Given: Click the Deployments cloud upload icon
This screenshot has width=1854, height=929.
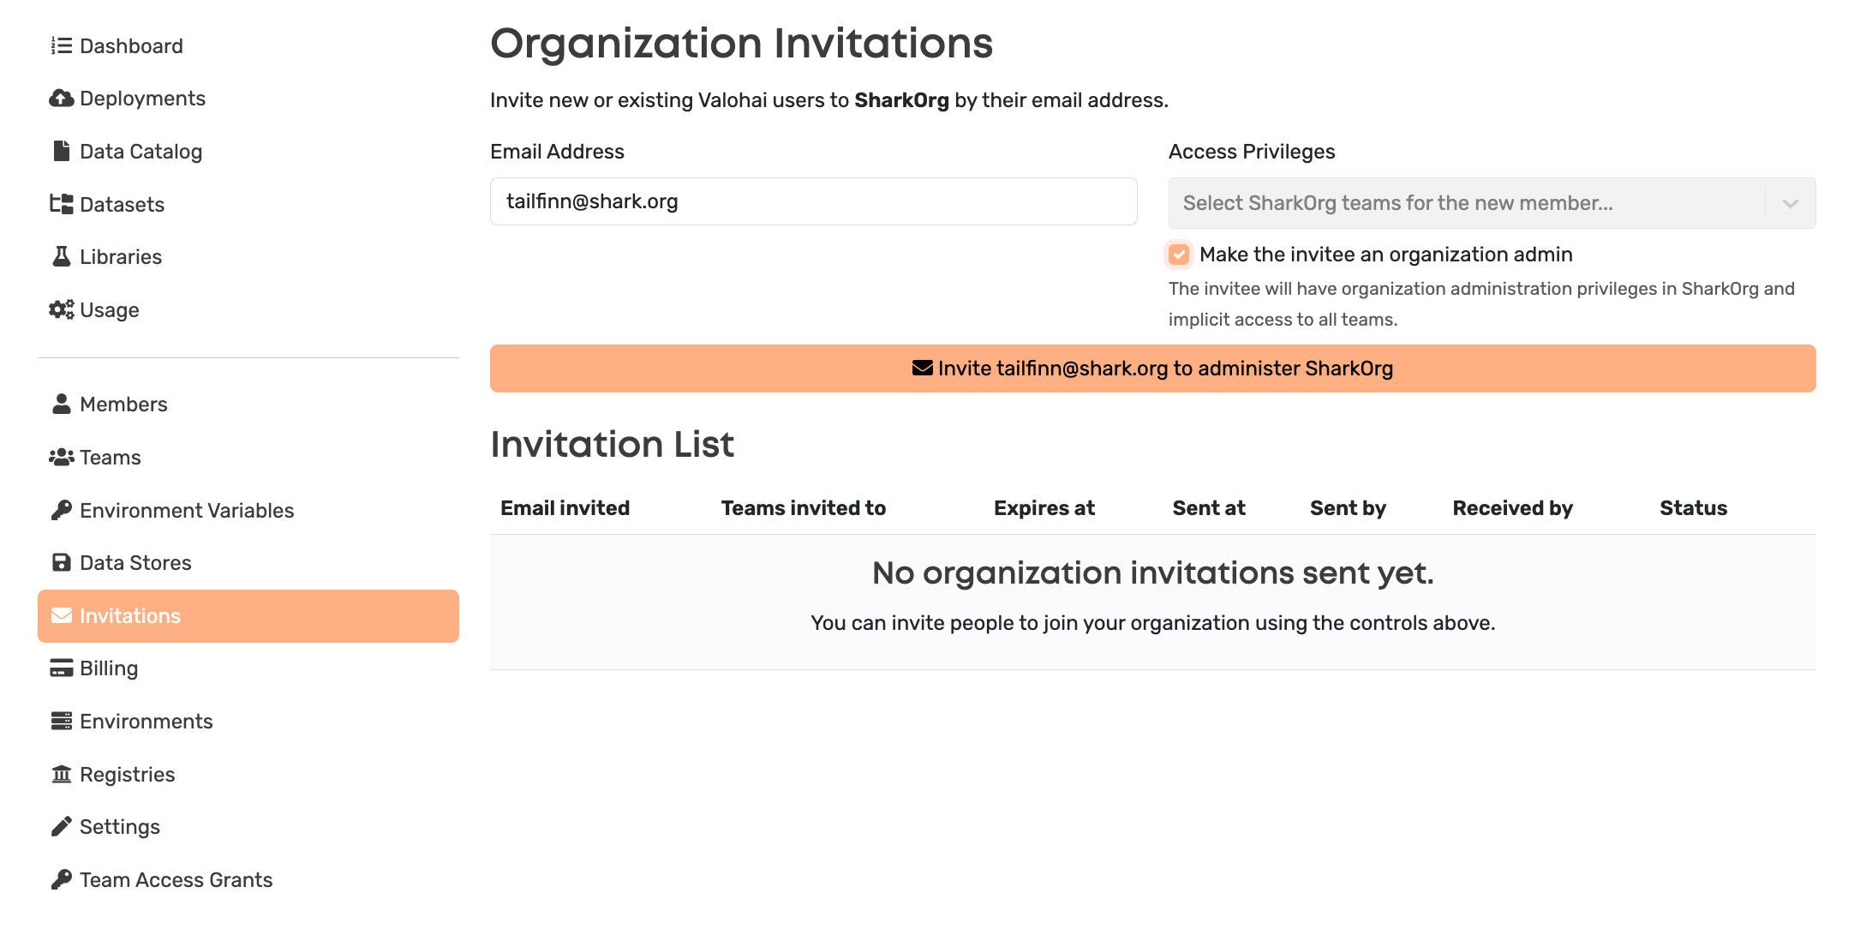Looking at the screenshot, I should coord(61,99).
